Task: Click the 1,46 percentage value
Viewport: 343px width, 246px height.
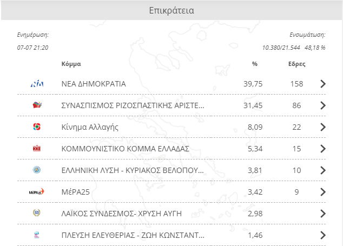Action: pos(255,236)
